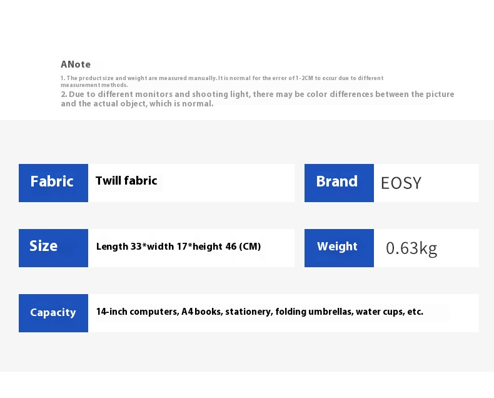Image resolution: width=494 pixels, height=398 pixels.
Task: Click the 0.63kg weight value
Action: click(x=411, y=248)
